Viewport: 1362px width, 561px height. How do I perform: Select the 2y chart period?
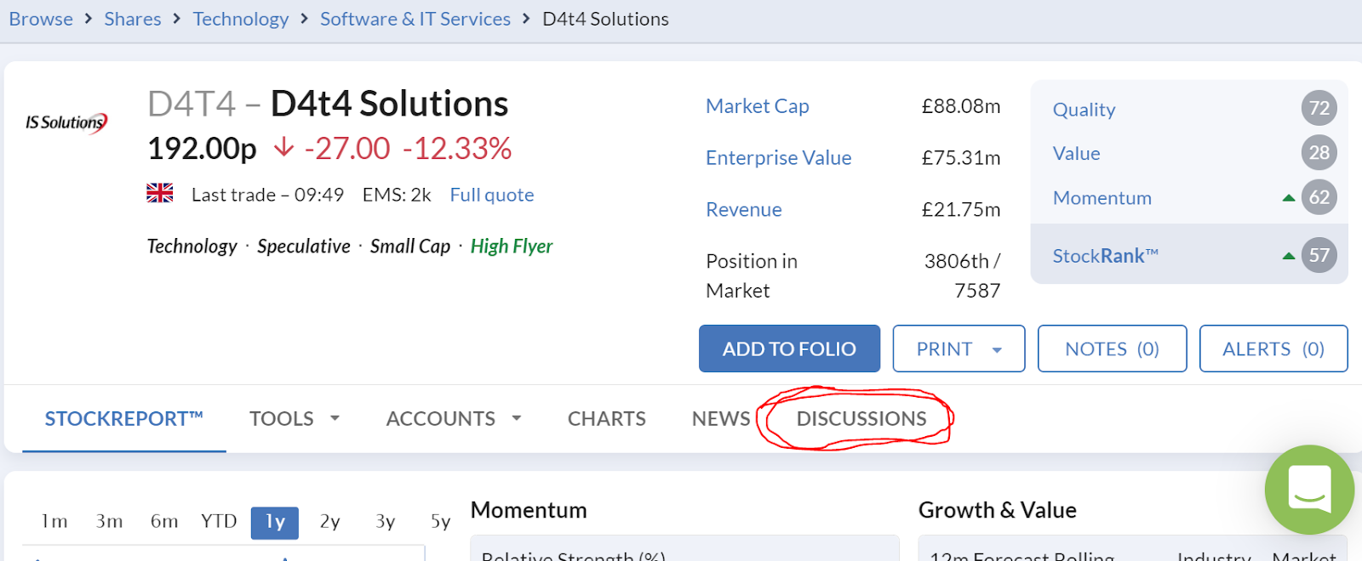click(x=330, y=521)
